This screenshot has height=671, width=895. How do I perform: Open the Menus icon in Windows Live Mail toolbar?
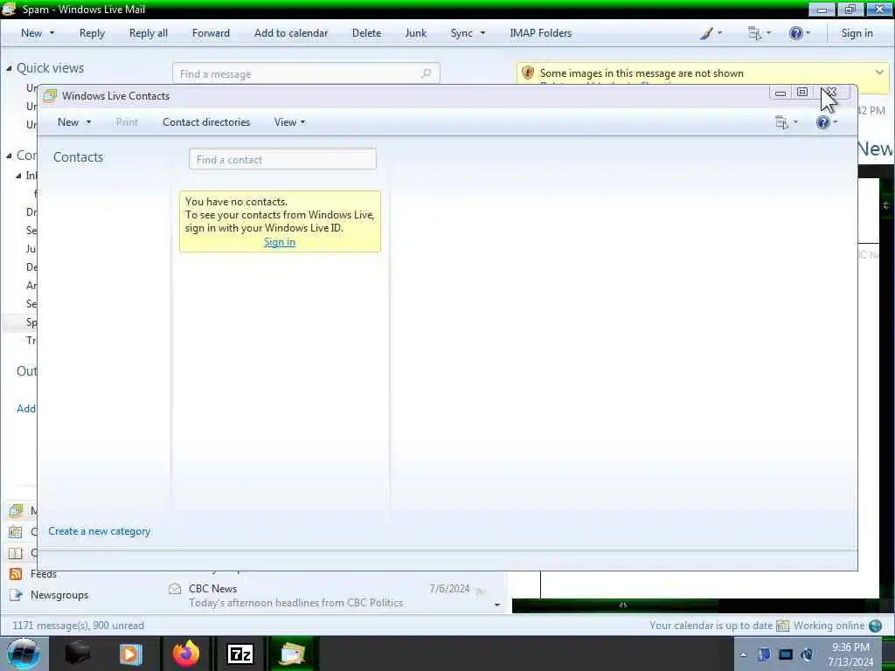[754, 33]
